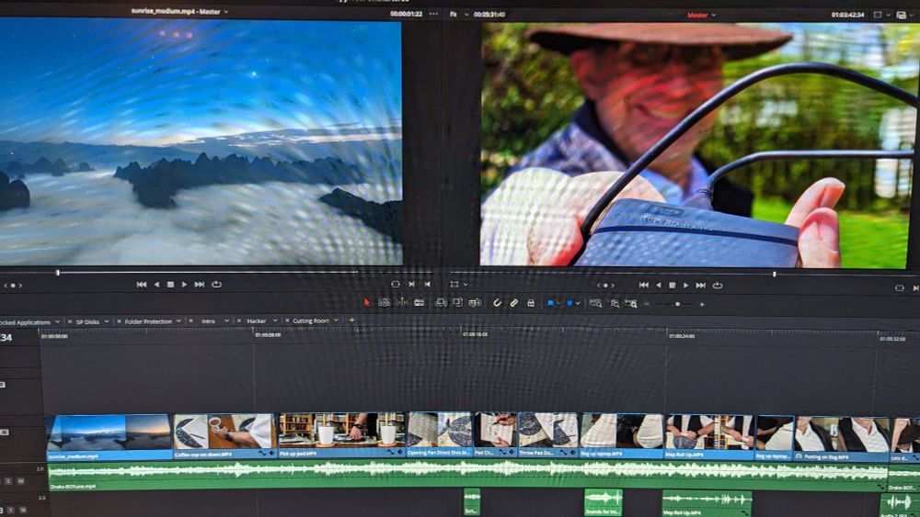Viewport: 920px width, 517px height.
Task: Click source viewer Mark Out icon
Action: point(428,284)
